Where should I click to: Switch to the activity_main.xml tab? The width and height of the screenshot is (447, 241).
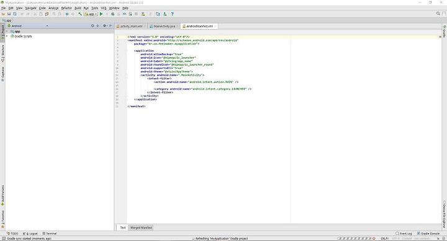131,26
